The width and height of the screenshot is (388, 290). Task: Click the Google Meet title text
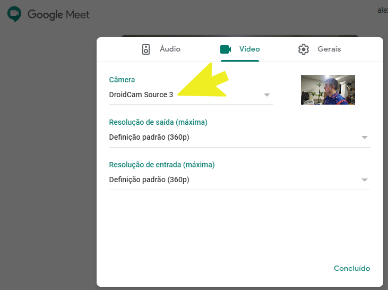[x=58, y=14]
